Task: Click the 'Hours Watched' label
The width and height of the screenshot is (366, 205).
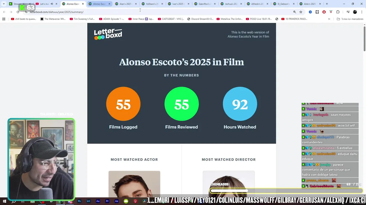Action: (x=240, y=127)
